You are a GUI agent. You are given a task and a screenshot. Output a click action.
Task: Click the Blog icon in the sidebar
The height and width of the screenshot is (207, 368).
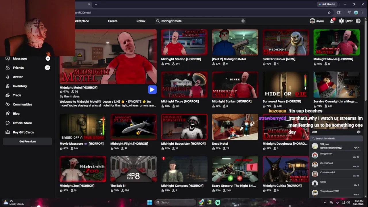pyautogui.click(x=7, y=114)
